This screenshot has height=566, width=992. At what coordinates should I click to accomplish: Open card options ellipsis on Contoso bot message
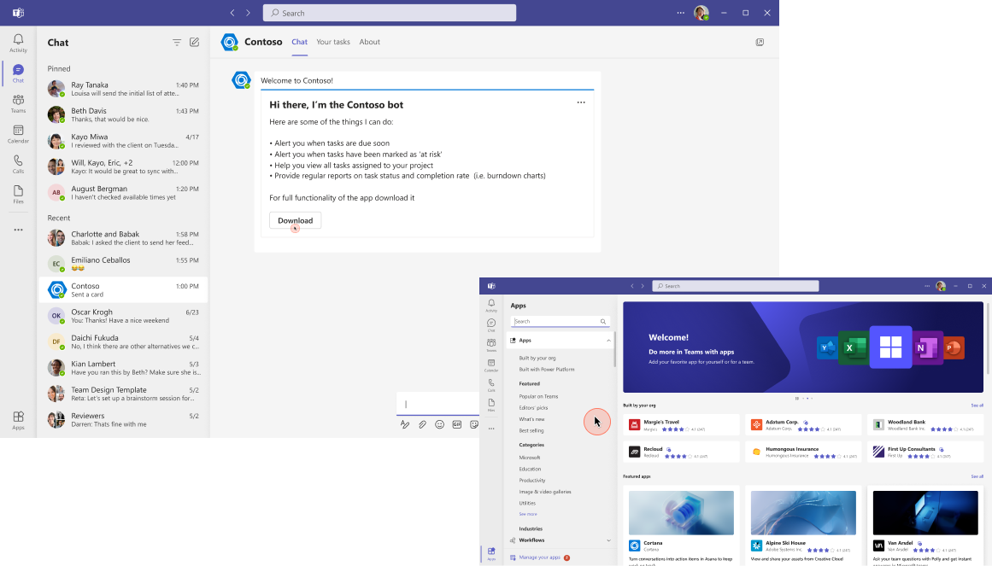[581, 102]
